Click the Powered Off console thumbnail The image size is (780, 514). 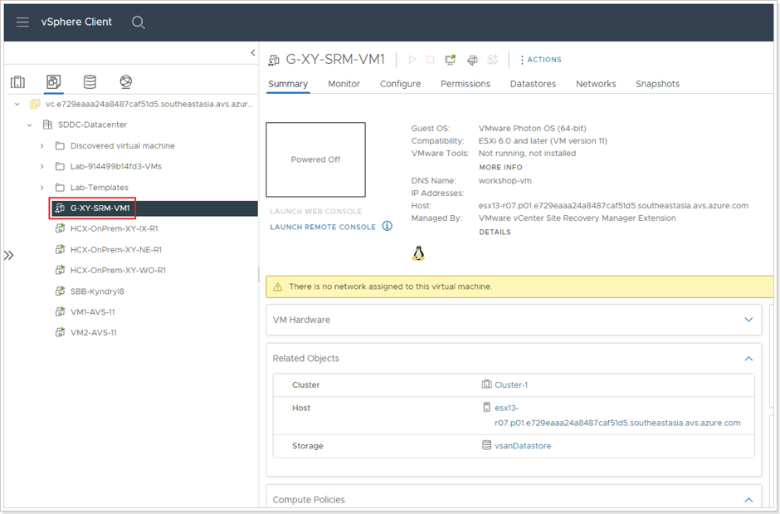pyautogui.click(x=315, y=159)
